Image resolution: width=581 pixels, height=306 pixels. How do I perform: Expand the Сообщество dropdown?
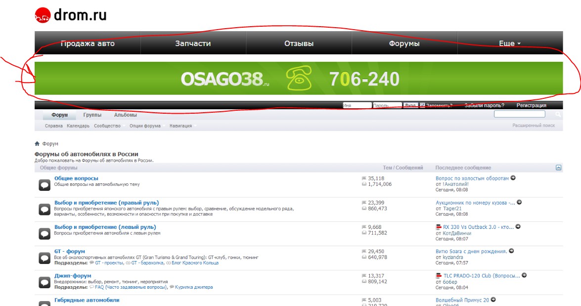coord(109,126)
